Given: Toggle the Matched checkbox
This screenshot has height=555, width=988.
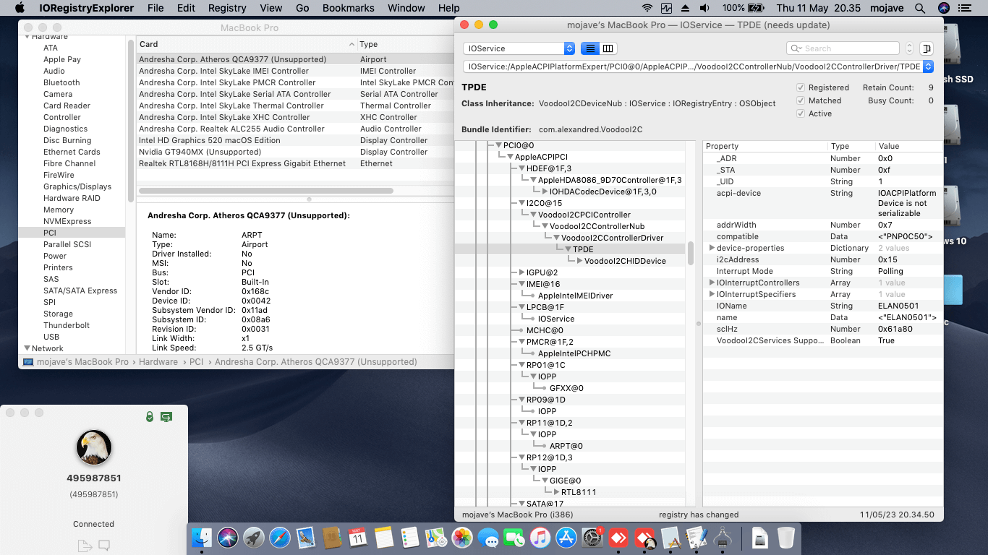Looking at the screenshot, I should coord(801,100).
